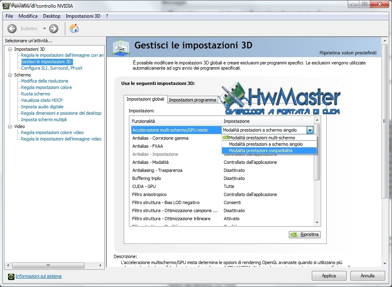Open Ruota schermo

pos(35,94)
